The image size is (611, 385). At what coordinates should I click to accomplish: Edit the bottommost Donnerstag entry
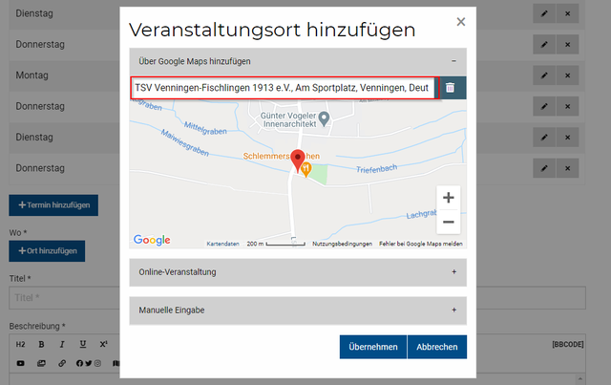click(x=544, y=168)
